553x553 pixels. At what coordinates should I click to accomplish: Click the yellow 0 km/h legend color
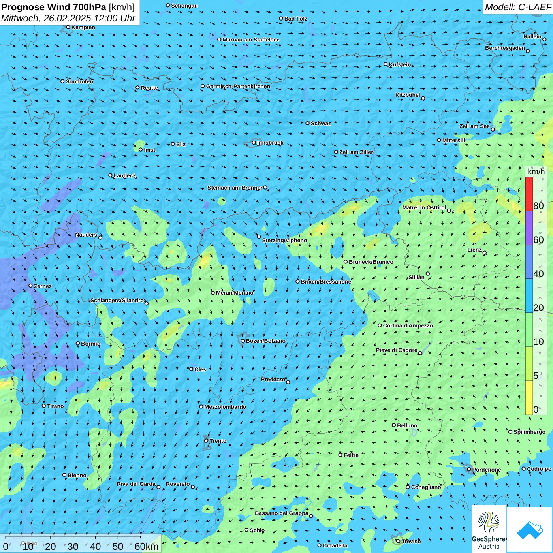[x=529, y=398]
